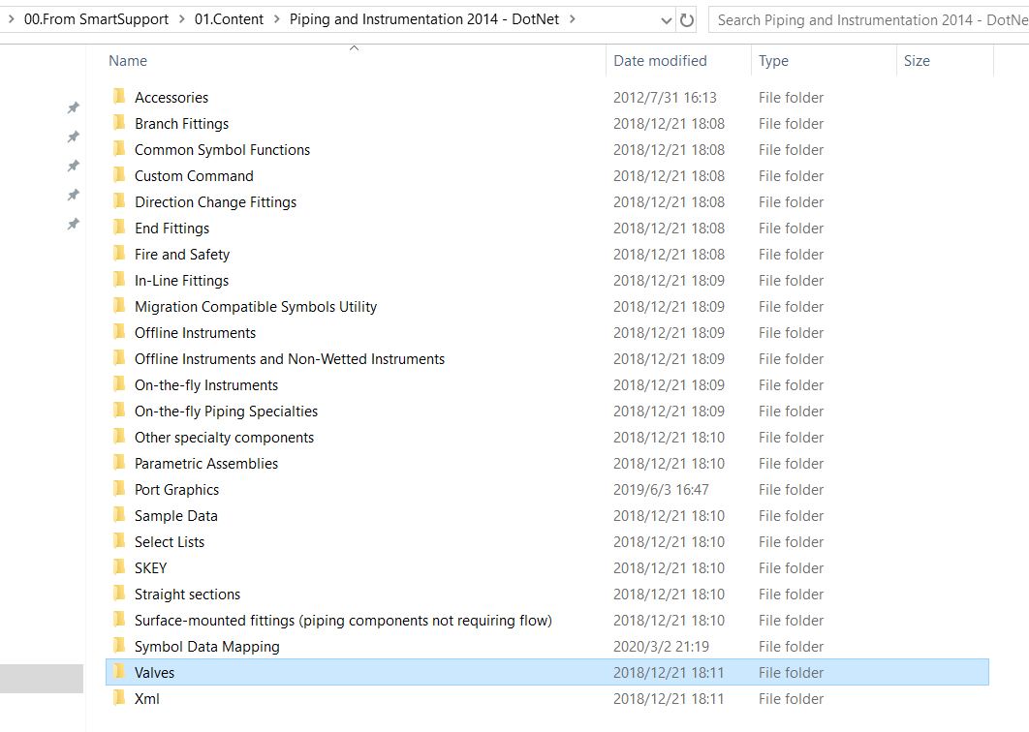Click the refresh icon beside address bar

point(687,20)
